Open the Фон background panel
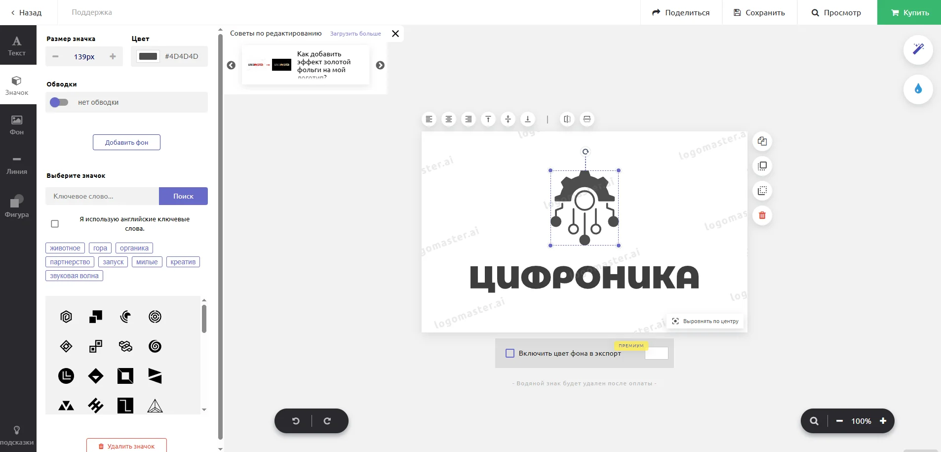Viewport: 941px width, 452px height. coord(17,124)
